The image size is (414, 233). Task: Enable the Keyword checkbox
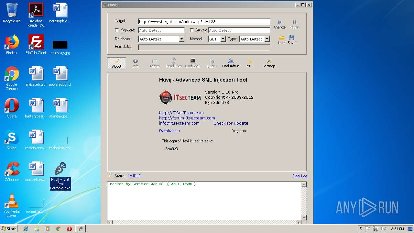(117, 30)
